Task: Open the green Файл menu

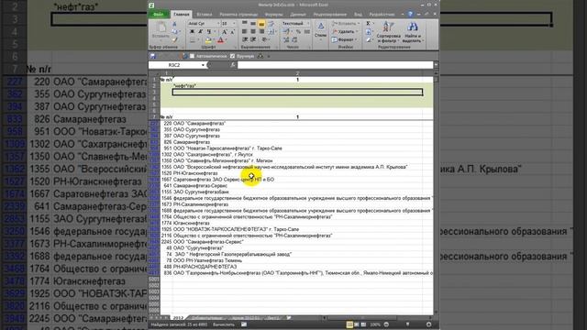Action: click(x=159, y=15)
